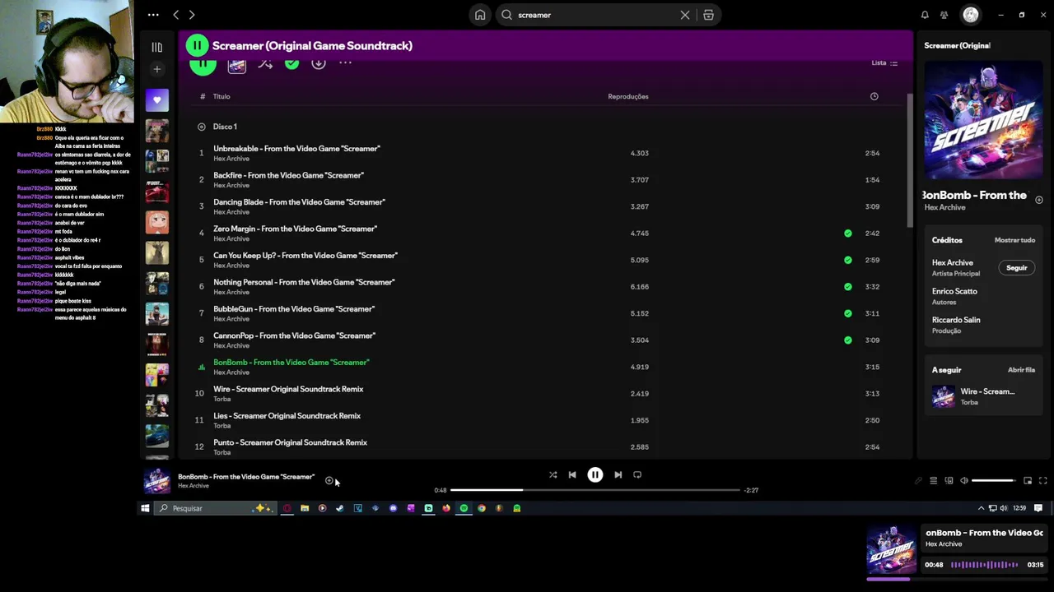Add current song to Liked via plus circle
The height and width of the screenshot is (592, 1054).
point(329,481)
